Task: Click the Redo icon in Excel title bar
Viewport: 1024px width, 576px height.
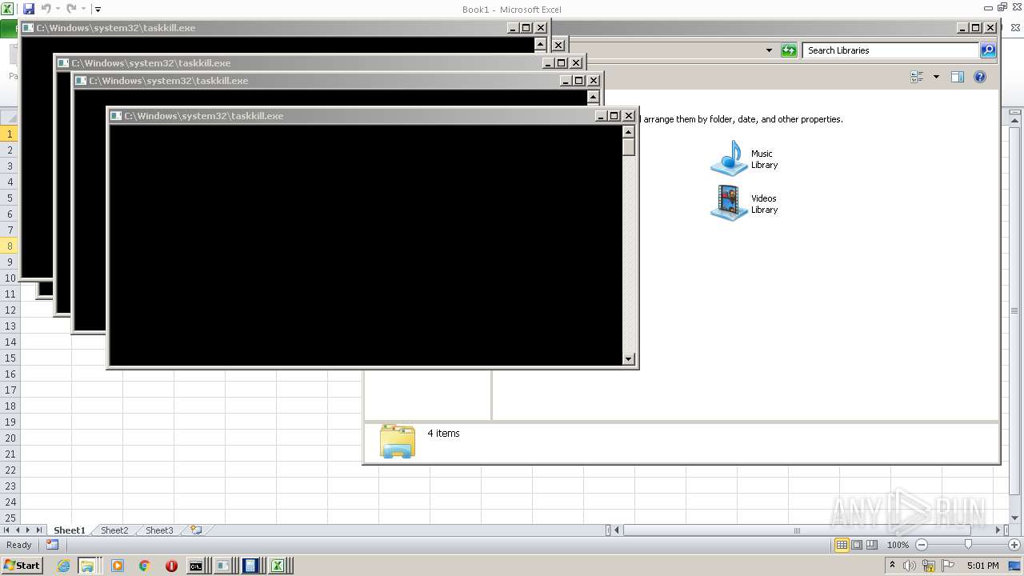Action: pyautogui.click(x=71, y=9)
